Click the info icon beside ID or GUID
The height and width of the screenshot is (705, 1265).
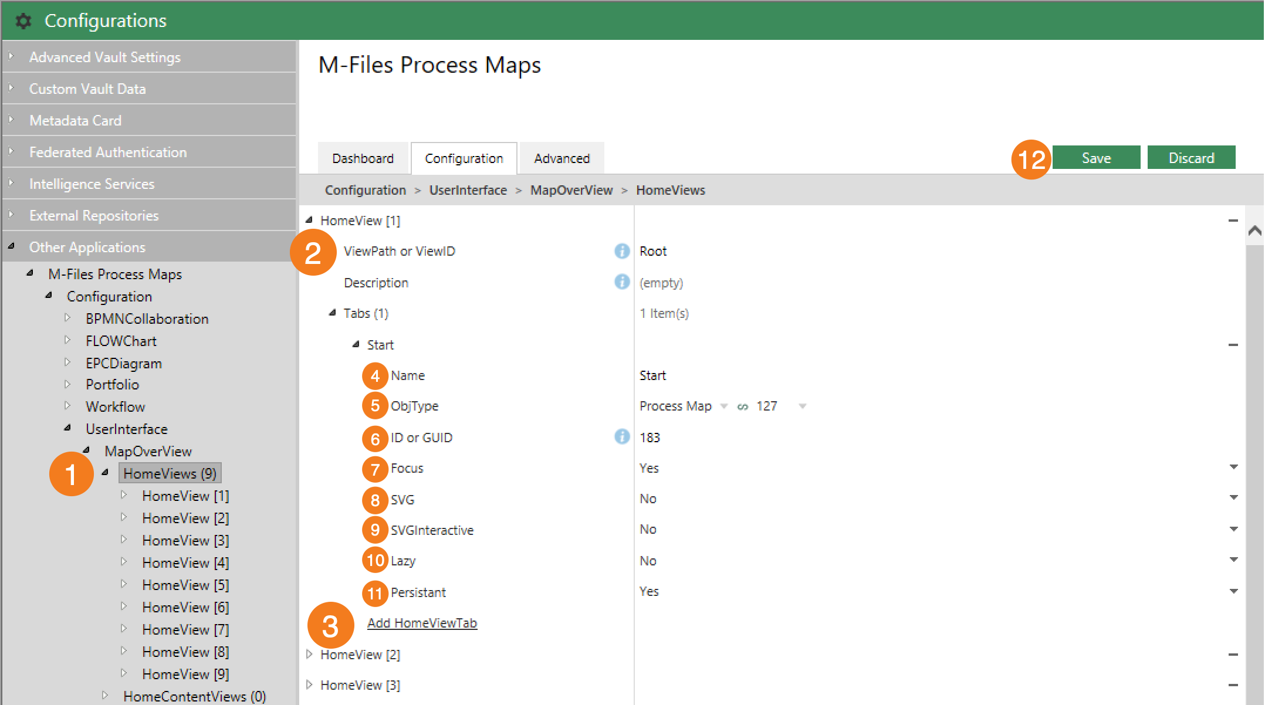point(621,437)
